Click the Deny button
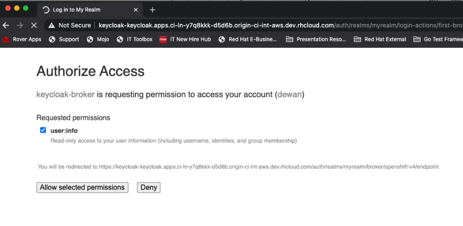 point(149,188)
